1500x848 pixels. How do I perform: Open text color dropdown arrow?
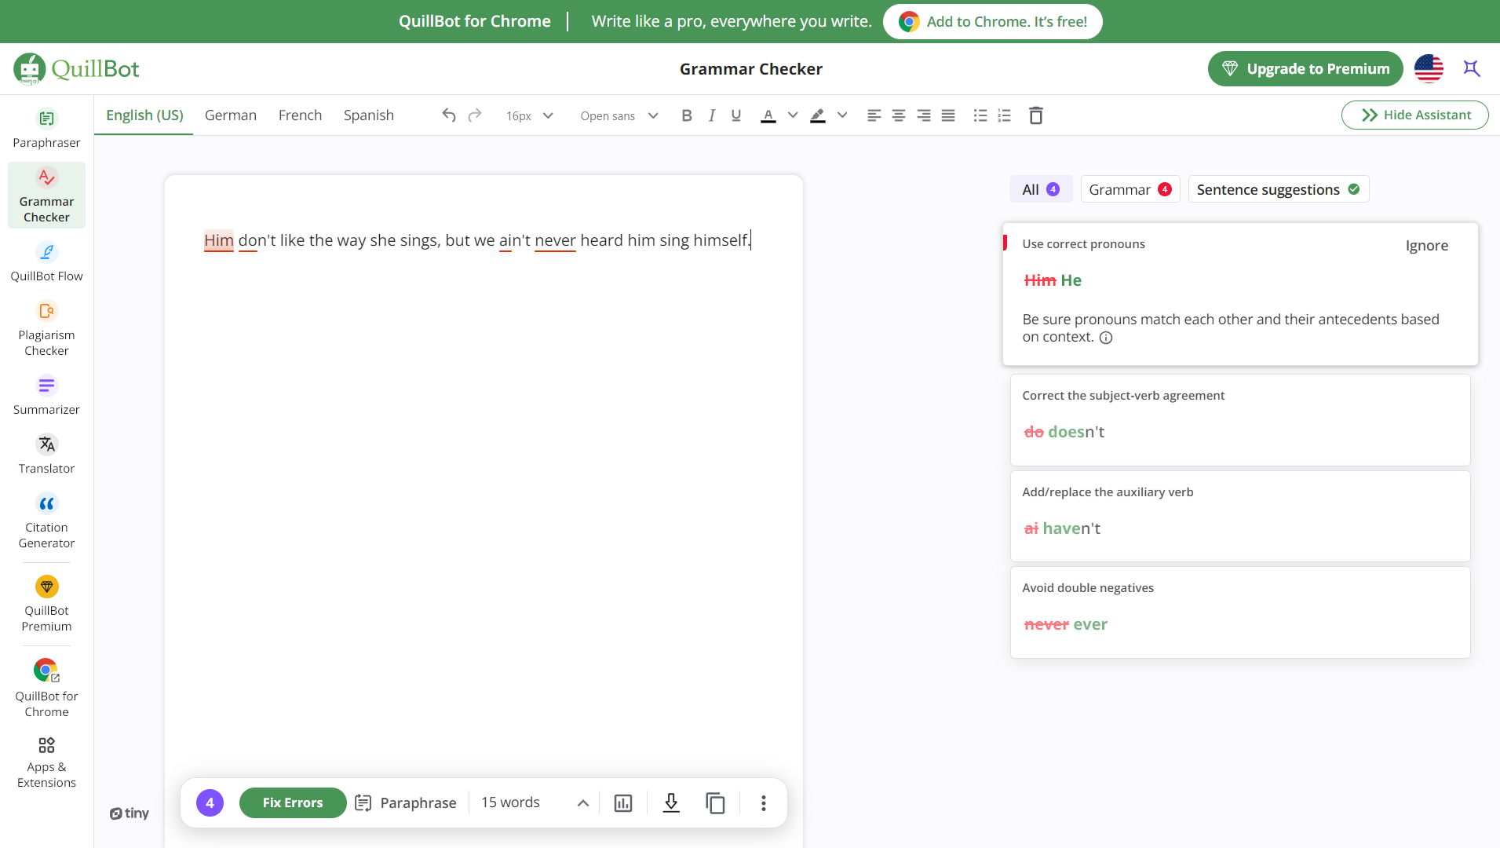click(793, 115)
